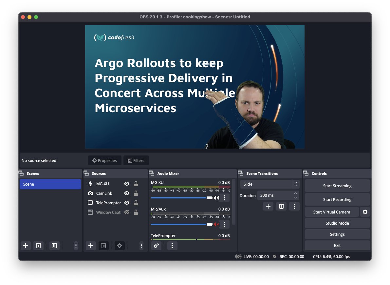Remove scene transition with trash icon
The image size is (390, 285).
tap(281, 206)
